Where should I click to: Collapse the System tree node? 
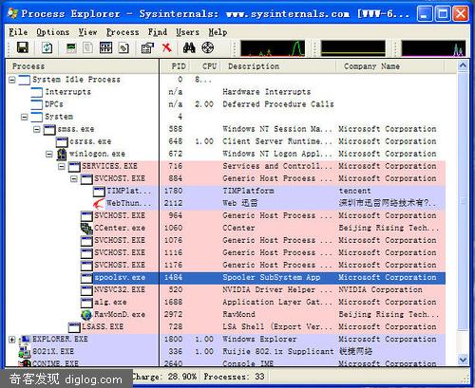tap(25, 118)
